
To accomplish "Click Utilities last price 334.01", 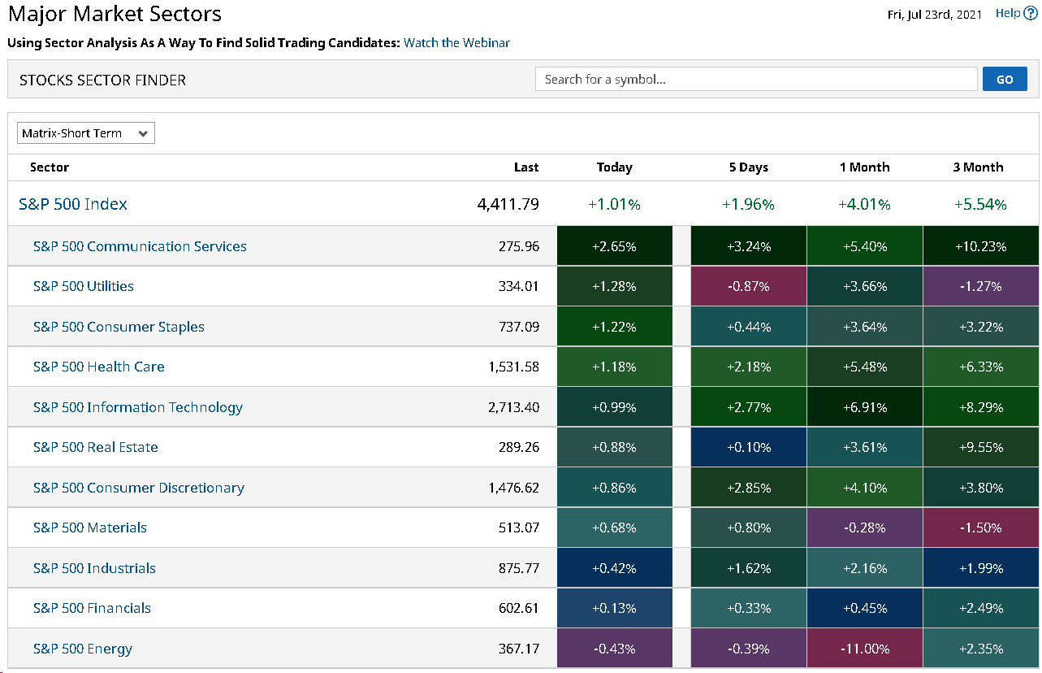I will (519, 286).
